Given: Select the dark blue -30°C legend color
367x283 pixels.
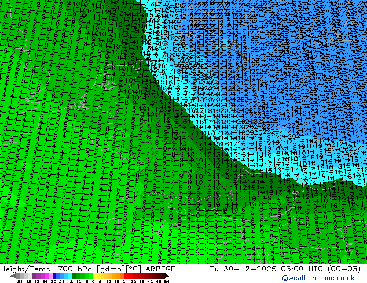Looking at the screenshot, I should pos(54,275).
